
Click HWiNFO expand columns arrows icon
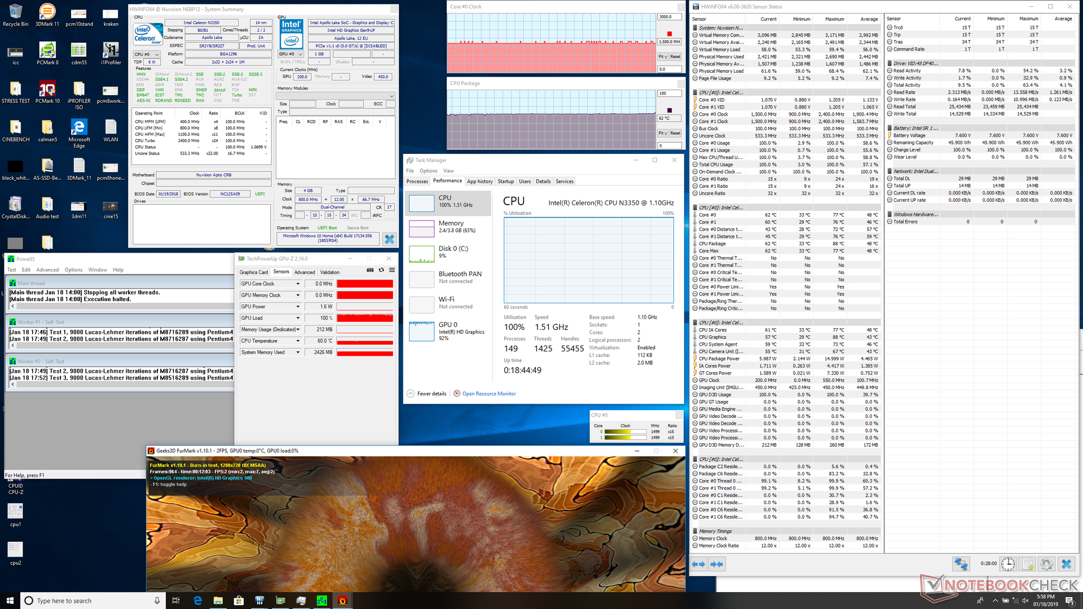(x=698, y=564)
